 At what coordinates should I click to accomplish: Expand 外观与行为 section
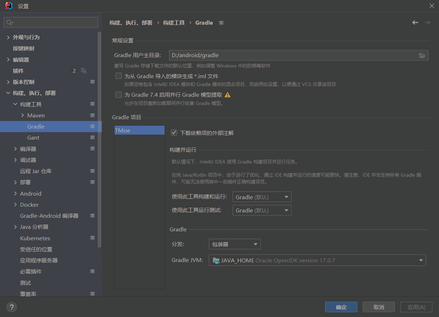click(x=8, y=37)
